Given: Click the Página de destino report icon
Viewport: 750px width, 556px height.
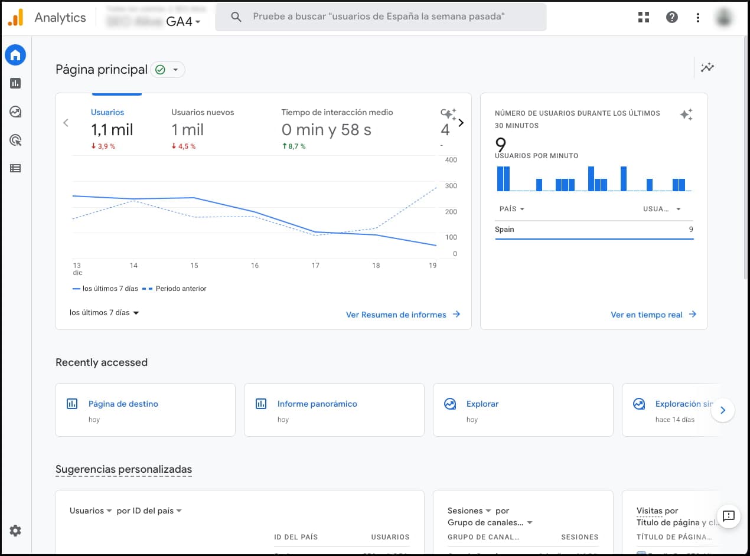Looking at the screenshot, I should click(x=72, y=404).
